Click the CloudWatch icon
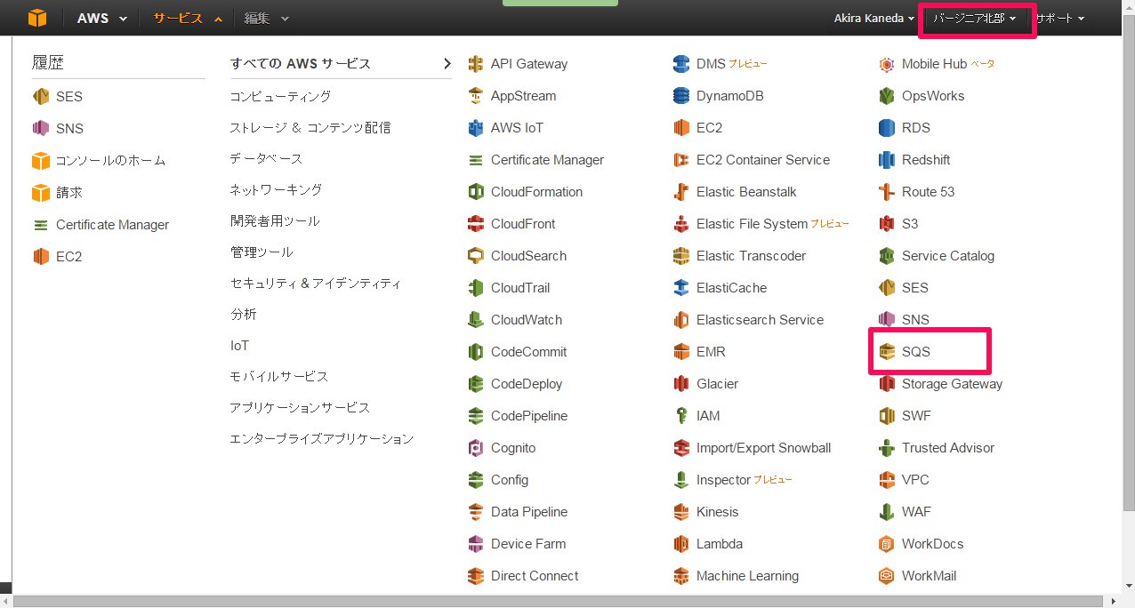This screenshot has width=1135, height=608. coord(476,320)
